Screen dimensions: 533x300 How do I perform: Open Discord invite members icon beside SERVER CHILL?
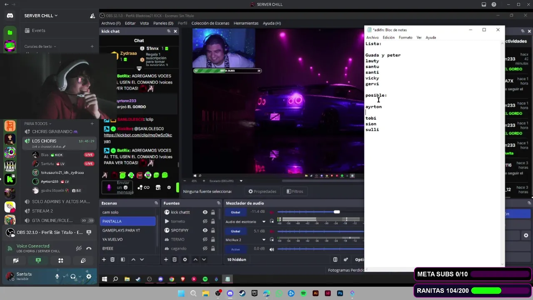click(92, 16)
